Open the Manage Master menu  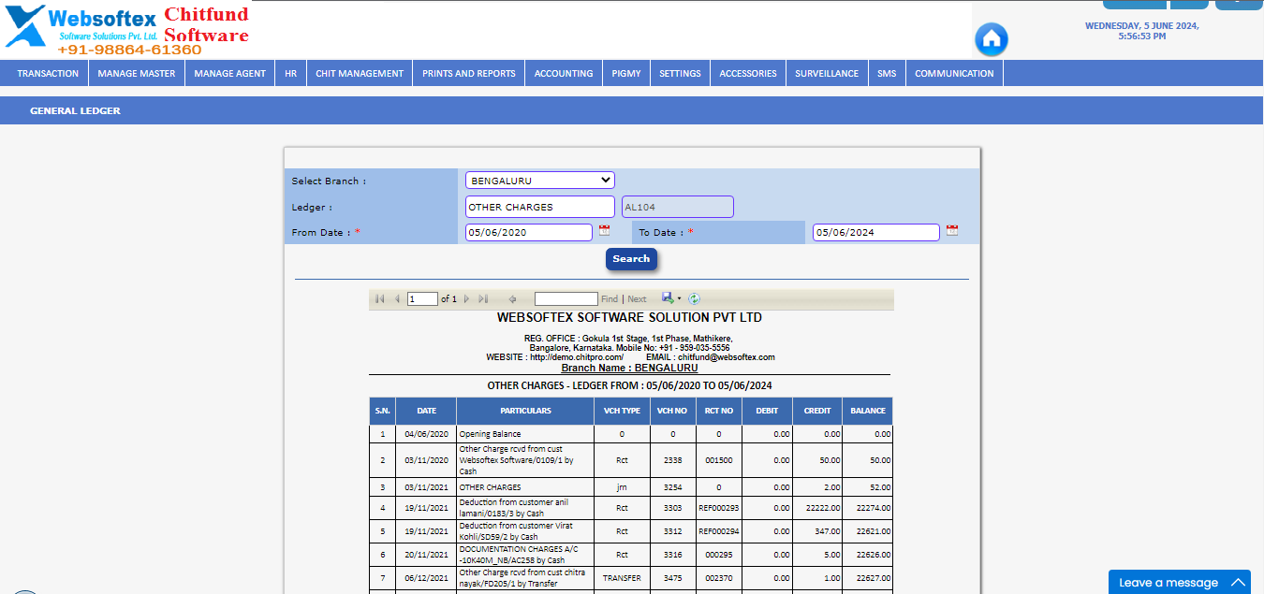click(x=137, y=73)
